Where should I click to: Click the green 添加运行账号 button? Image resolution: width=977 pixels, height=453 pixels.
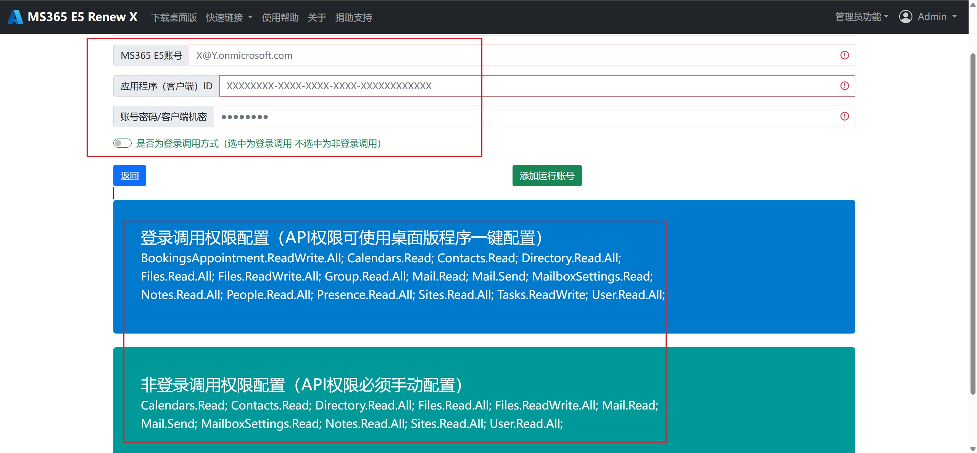547,176
